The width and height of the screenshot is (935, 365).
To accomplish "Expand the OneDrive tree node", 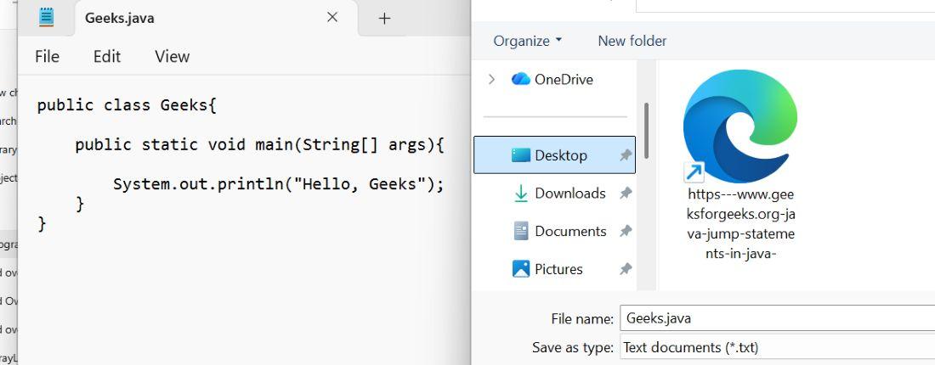I will tap(491, 79).
